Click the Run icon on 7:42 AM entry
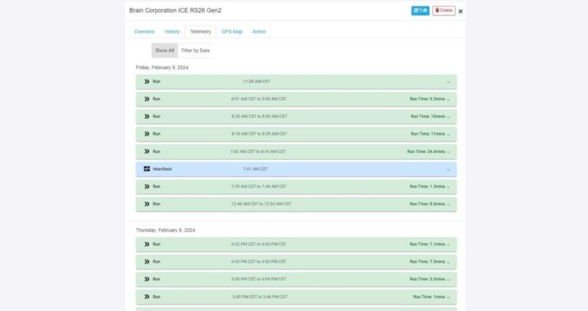Image resolution: width=588 pixels, height=311 pixels. 147,152
